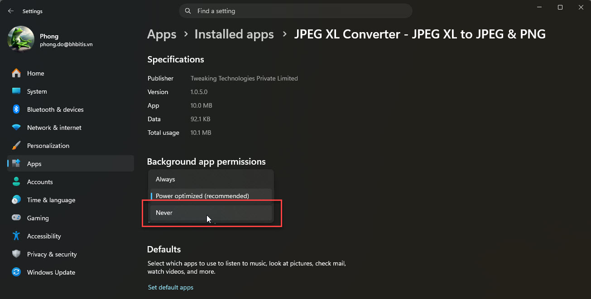This screenshot has width=591, height=299.
Task: Click App size 10.0 MB
Action: tap(202, 105)
